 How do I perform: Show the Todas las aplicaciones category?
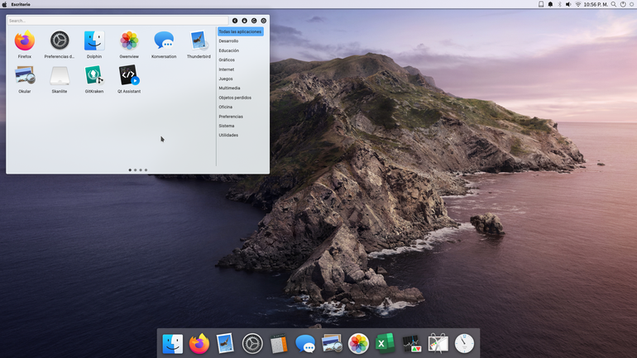(x=240, y=31)
